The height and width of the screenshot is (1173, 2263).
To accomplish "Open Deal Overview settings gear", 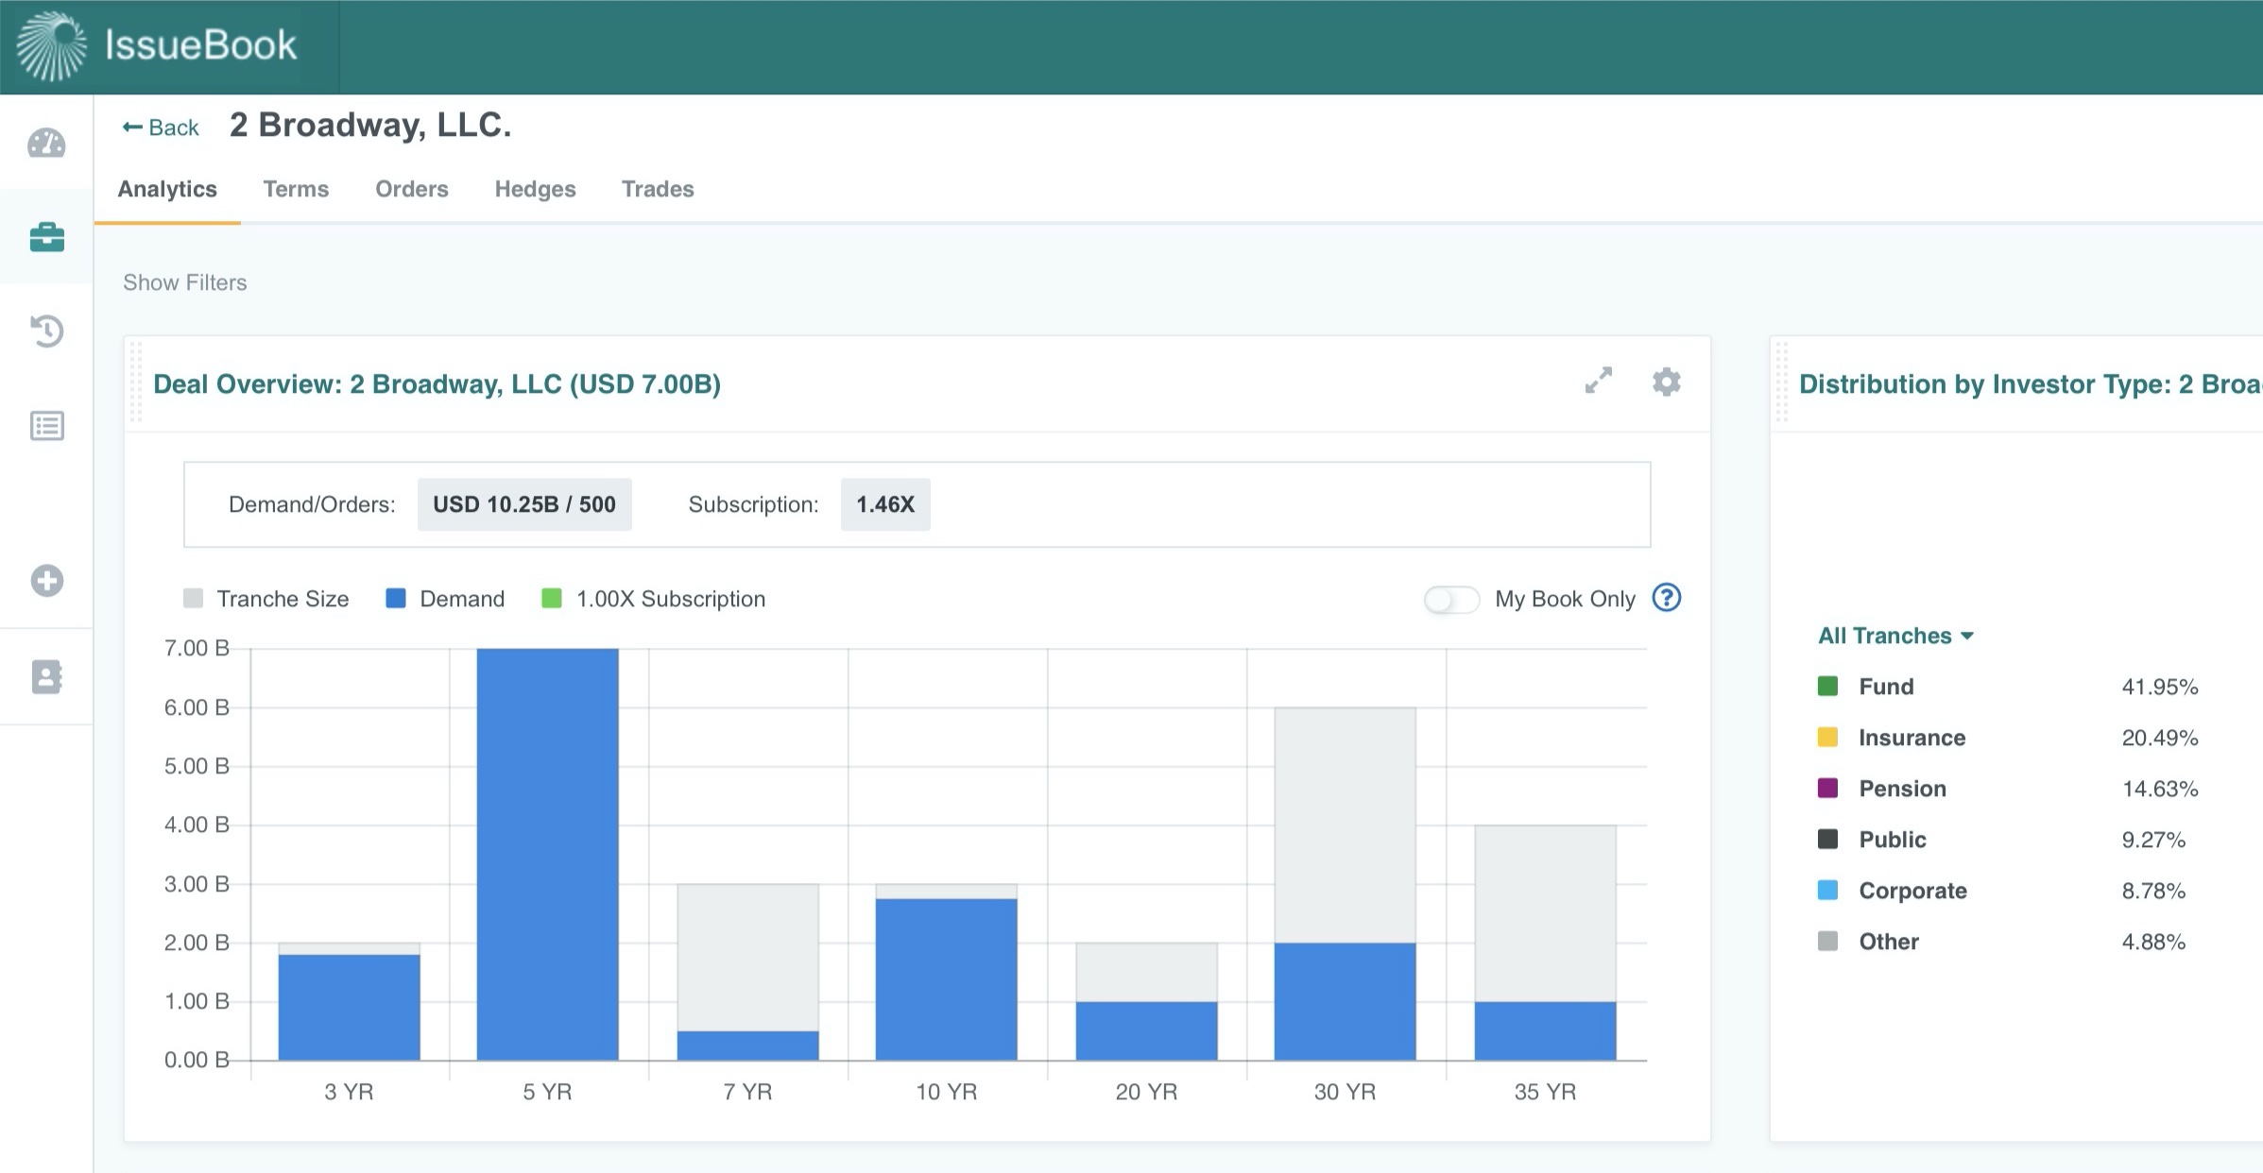I will 1666,382.
